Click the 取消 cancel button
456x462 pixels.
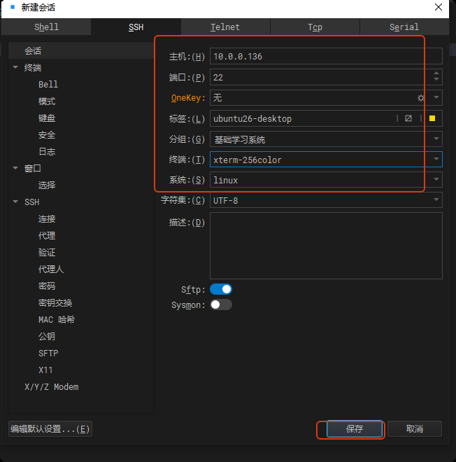pos(415,428)
